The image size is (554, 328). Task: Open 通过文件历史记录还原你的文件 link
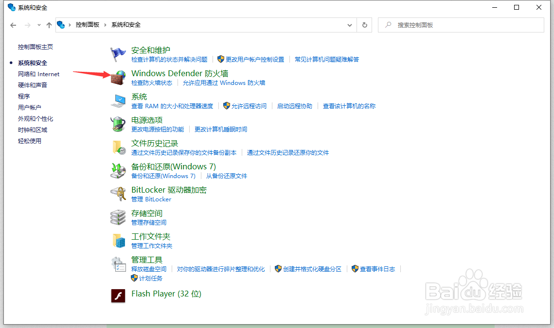tap(287, 152)
